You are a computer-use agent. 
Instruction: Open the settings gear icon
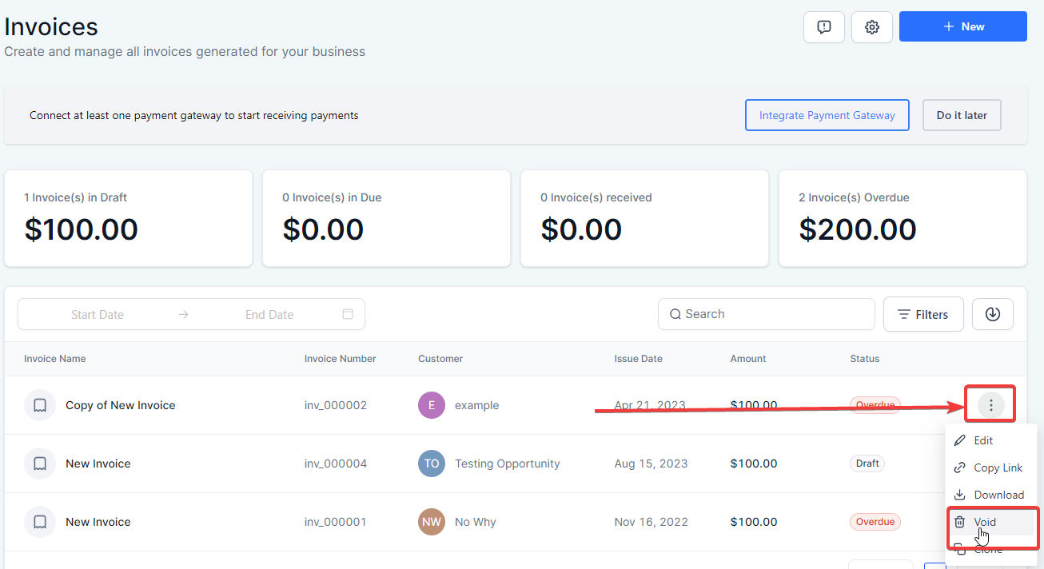(871, 26)
